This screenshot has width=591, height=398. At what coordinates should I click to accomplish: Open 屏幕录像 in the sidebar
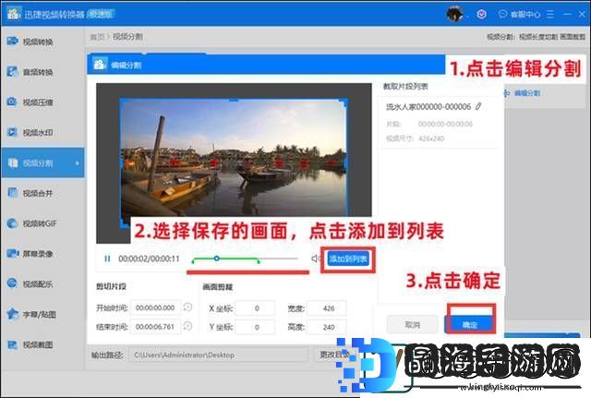[38, 254]
